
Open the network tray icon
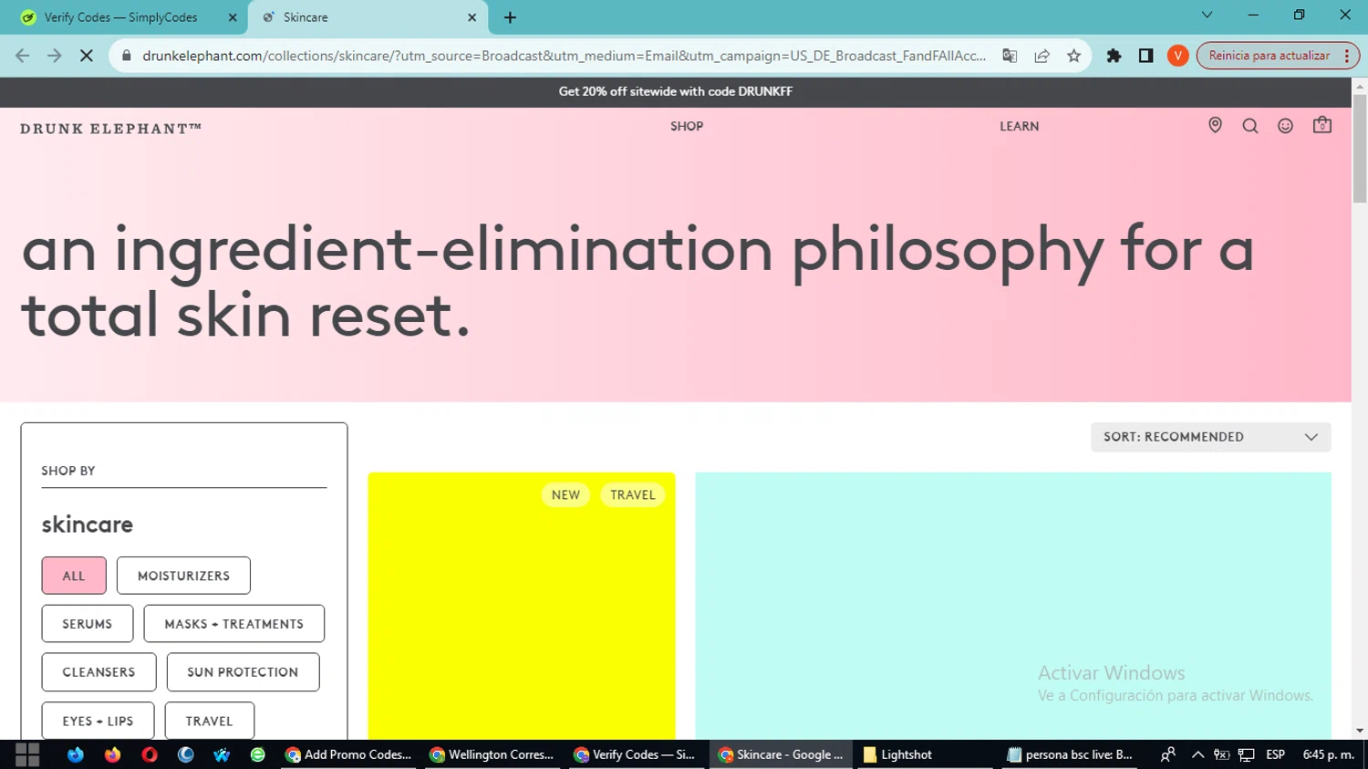pos(1247,754)
